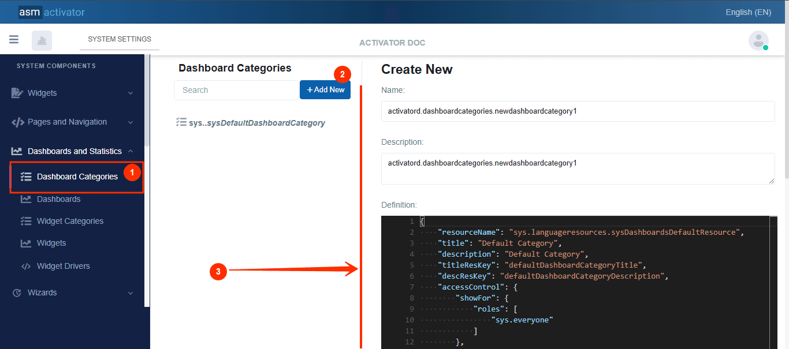
Task: Click the Add New button
Action: click(325, 89)
